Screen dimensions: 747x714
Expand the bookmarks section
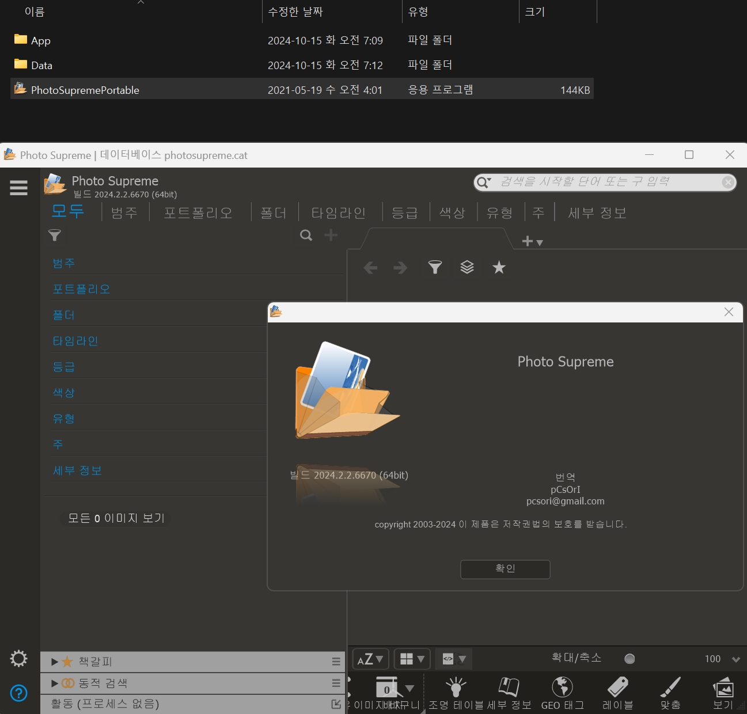click(55, 662)
